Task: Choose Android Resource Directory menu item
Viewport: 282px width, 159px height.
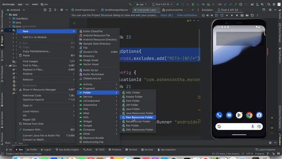Action: 98,39
